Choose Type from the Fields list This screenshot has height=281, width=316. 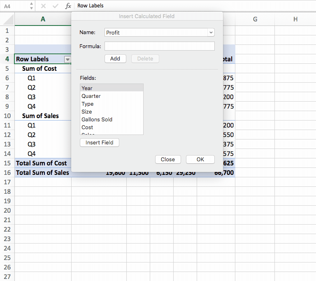pos(88,104)
